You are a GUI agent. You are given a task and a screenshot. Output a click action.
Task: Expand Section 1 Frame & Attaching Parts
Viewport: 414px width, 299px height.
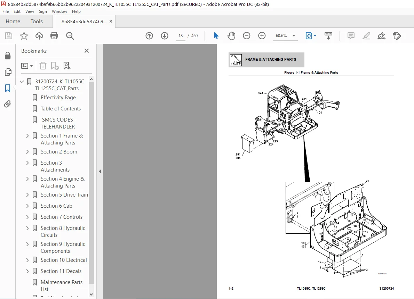coord(27,136)
